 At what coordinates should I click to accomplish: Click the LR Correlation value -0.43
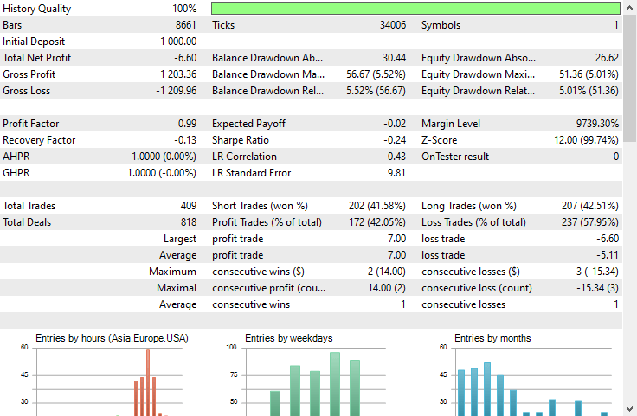coord(395,157)
